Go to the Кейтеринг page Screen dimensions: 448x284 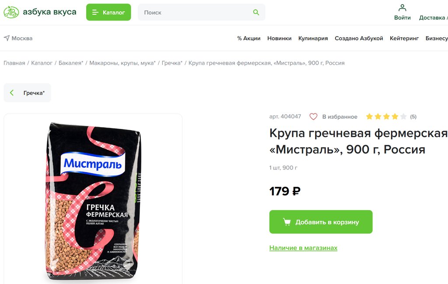tap(404, 38)
